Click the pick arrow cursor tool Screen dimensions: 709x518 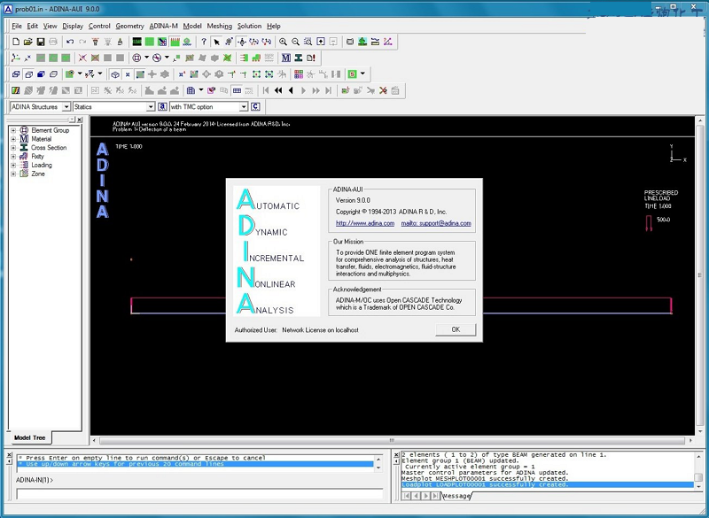coord(217,42)
